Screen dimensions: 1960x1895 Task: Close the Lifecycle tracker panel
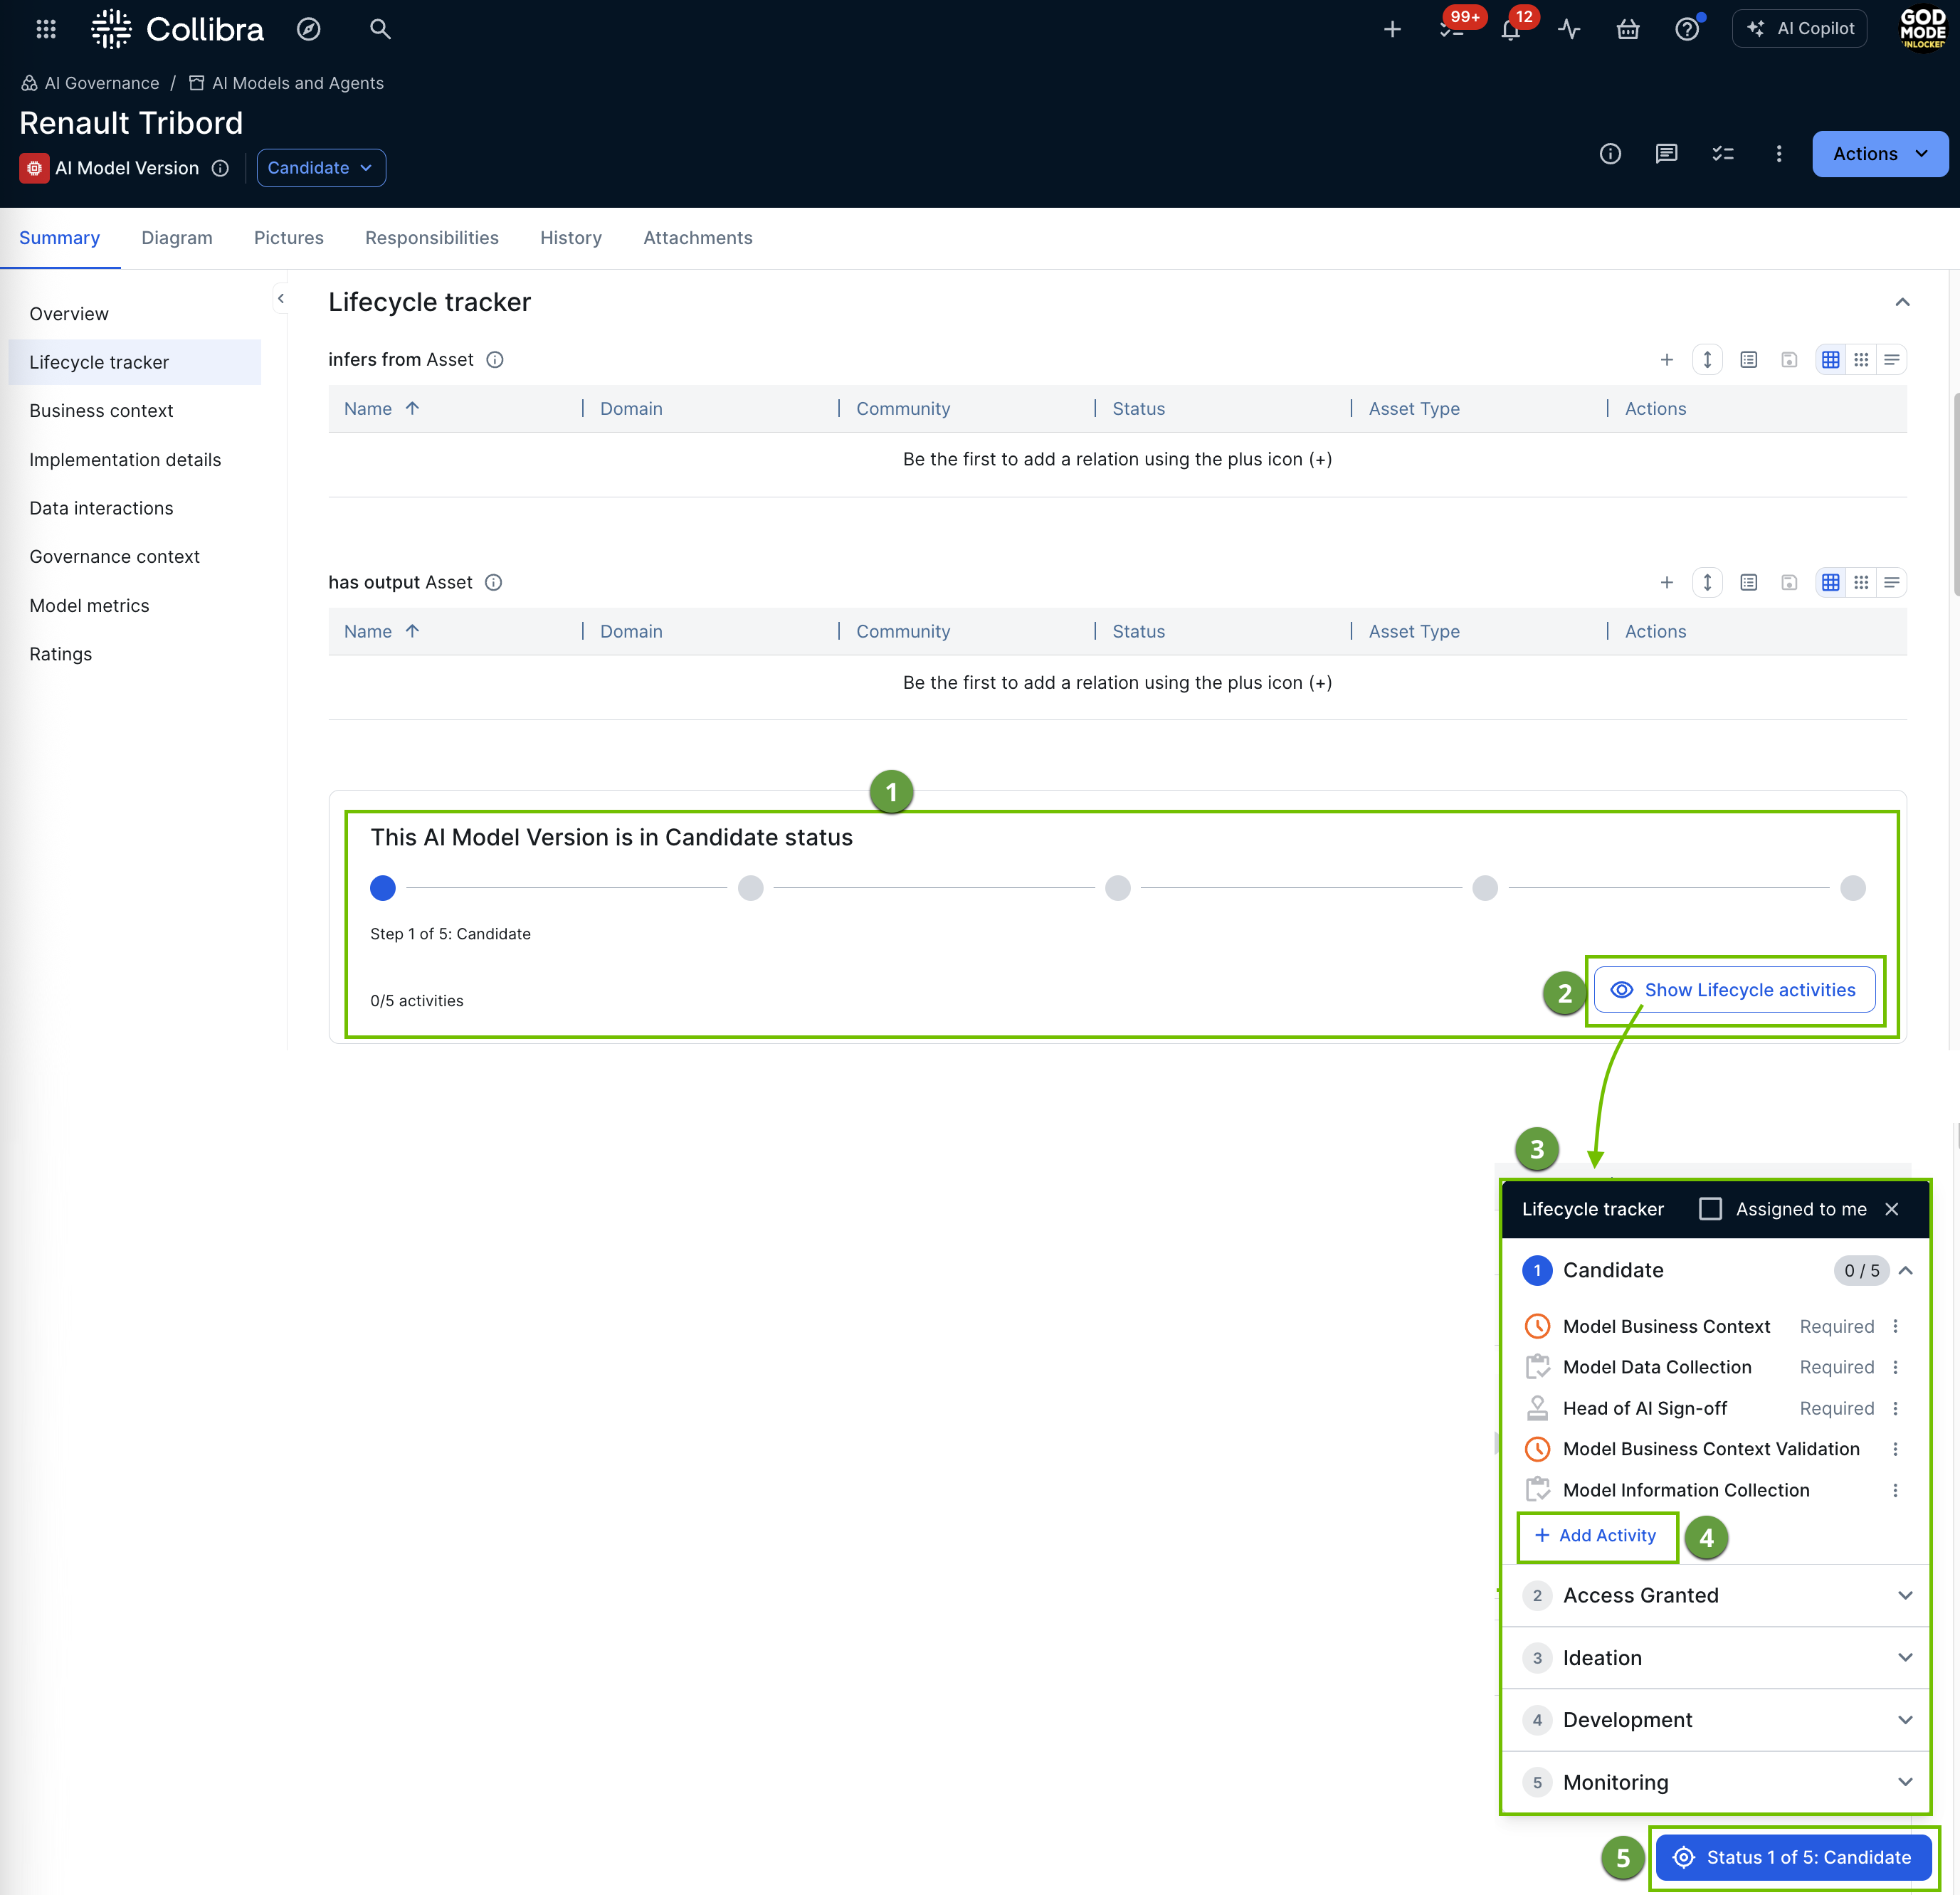coord(1891,1209)
